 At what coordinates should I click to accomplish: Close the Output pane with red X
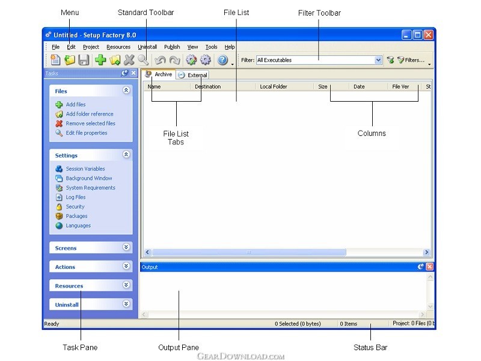[x=430, y=267]
